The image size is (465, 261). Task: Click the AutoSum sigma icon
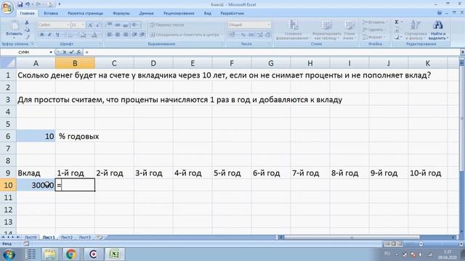coord(397,22)
